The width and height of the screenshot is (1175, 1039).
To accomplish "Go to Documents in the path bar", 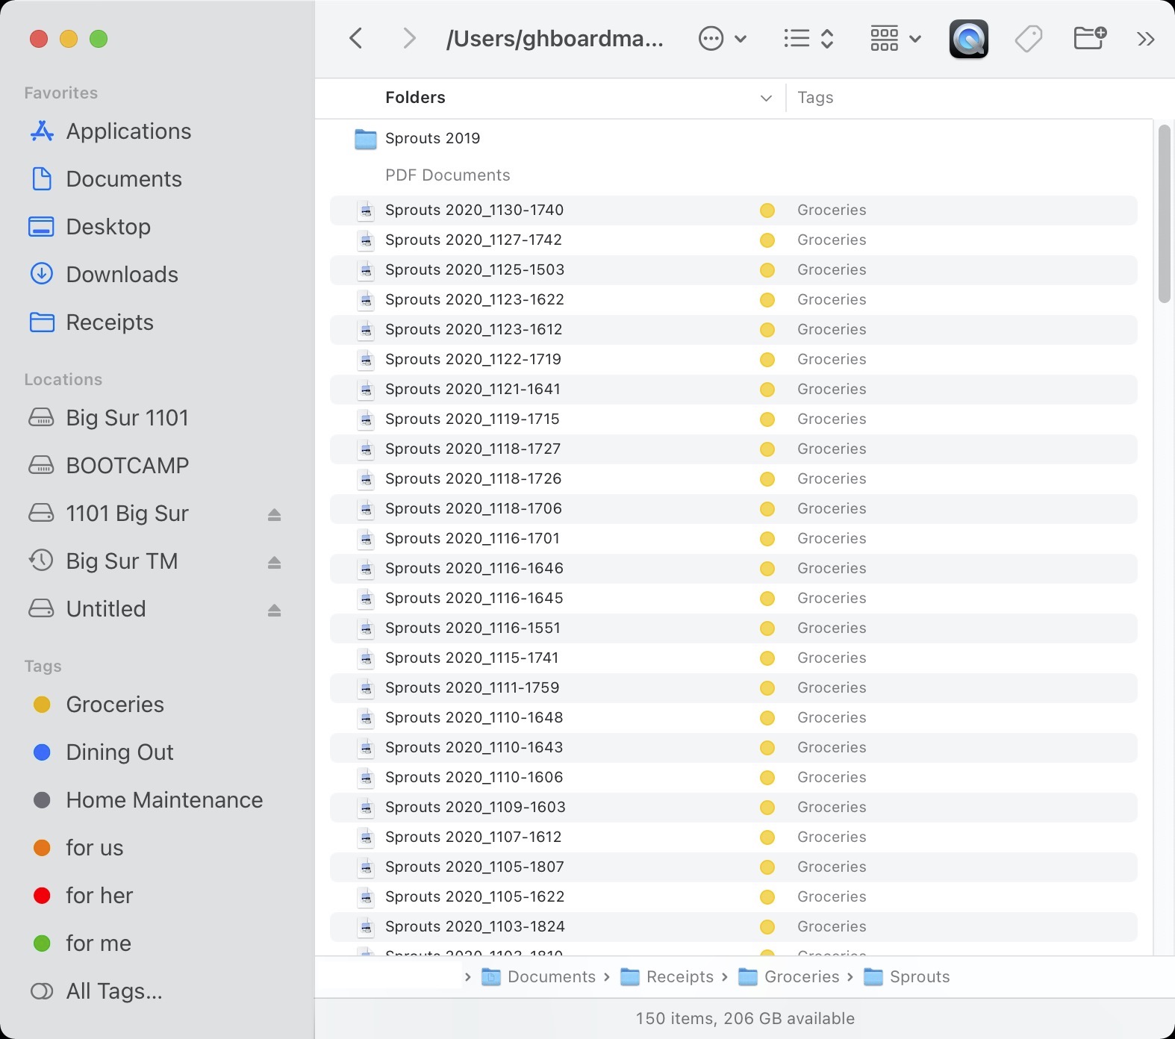I will click(539, 977).
